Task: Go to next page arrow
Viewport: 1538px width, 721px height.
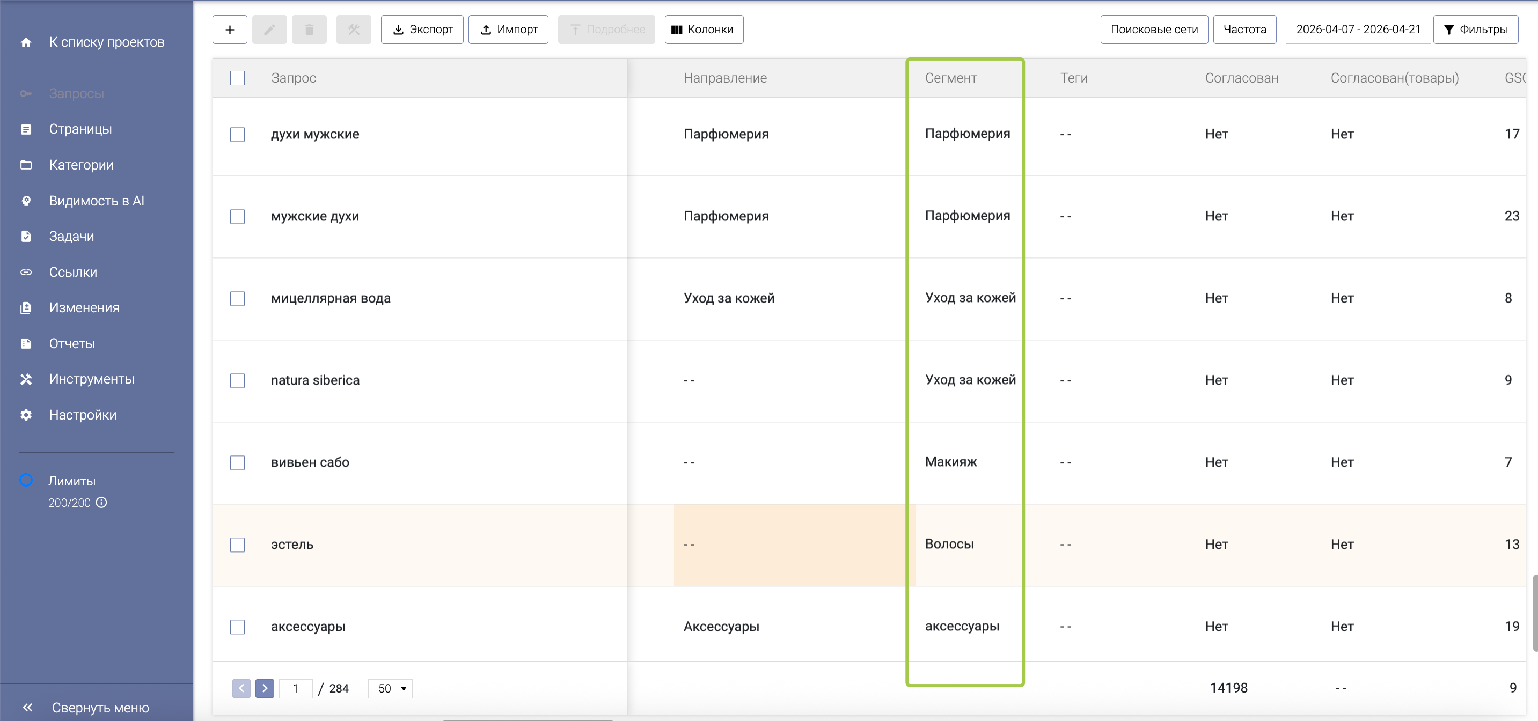Action: point(265,688)
